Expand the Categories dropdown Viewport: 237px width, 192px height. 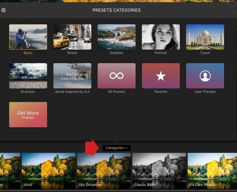[x=117, y=148]
